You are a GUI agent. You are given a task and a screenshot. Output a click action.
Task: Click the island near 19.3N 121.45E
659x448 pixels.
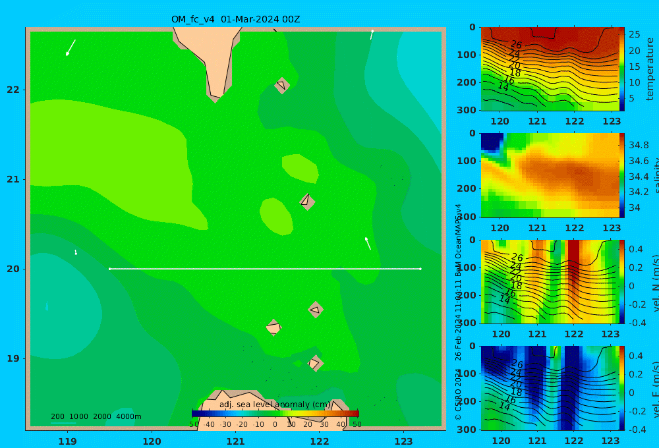click(273, 328)
